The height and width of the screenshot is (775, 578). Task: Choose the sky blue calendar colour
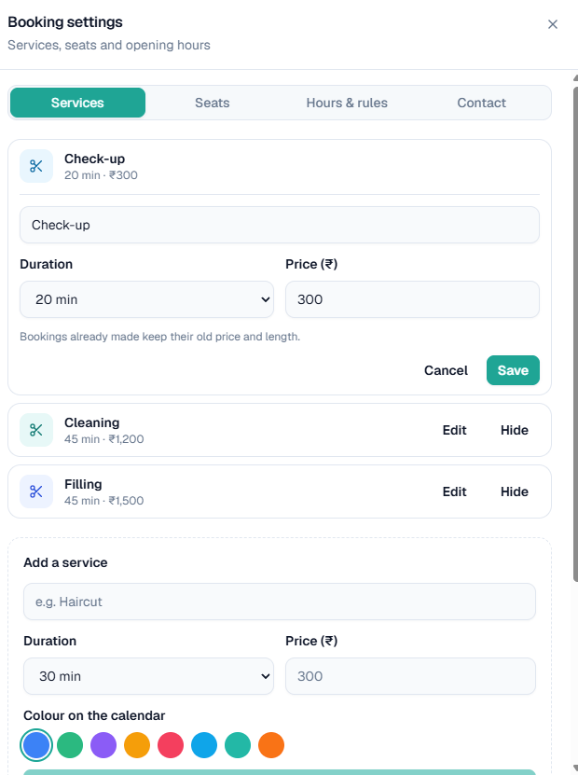pos(204,745)
